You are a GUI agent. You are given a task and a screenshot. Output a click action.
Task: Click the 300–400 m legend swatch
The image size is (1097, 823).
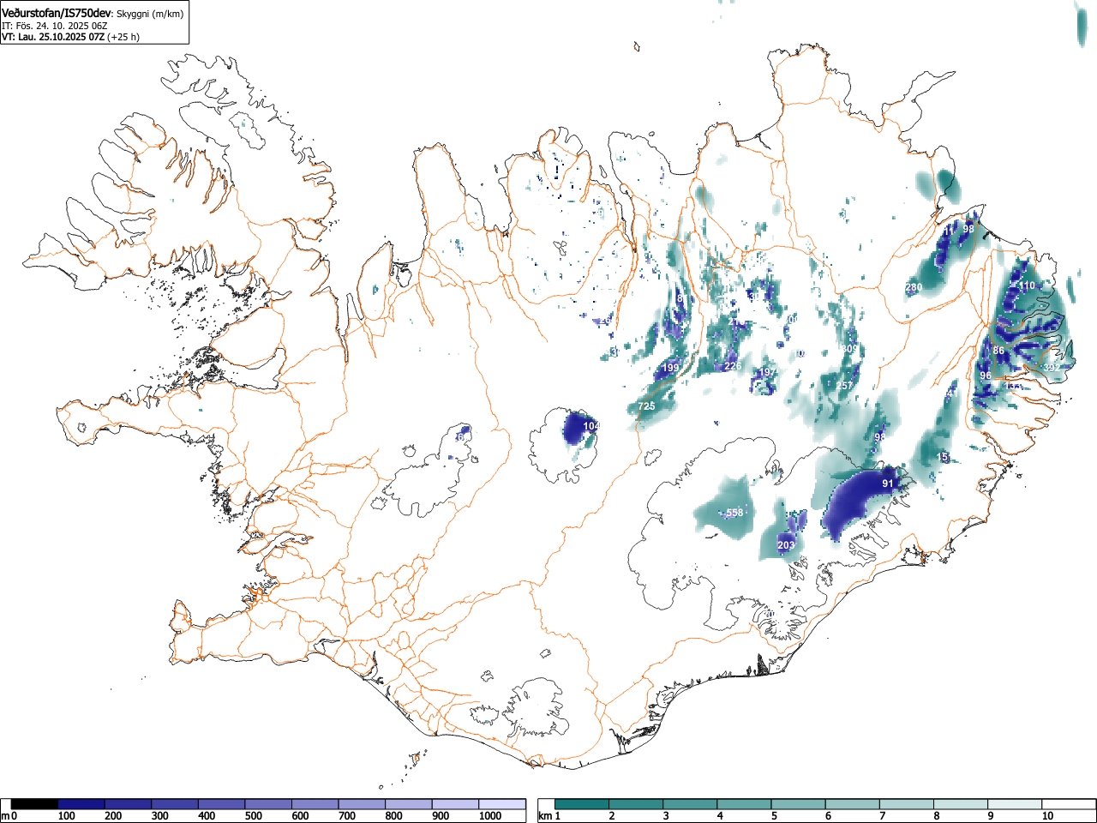[x=175, y=804]
